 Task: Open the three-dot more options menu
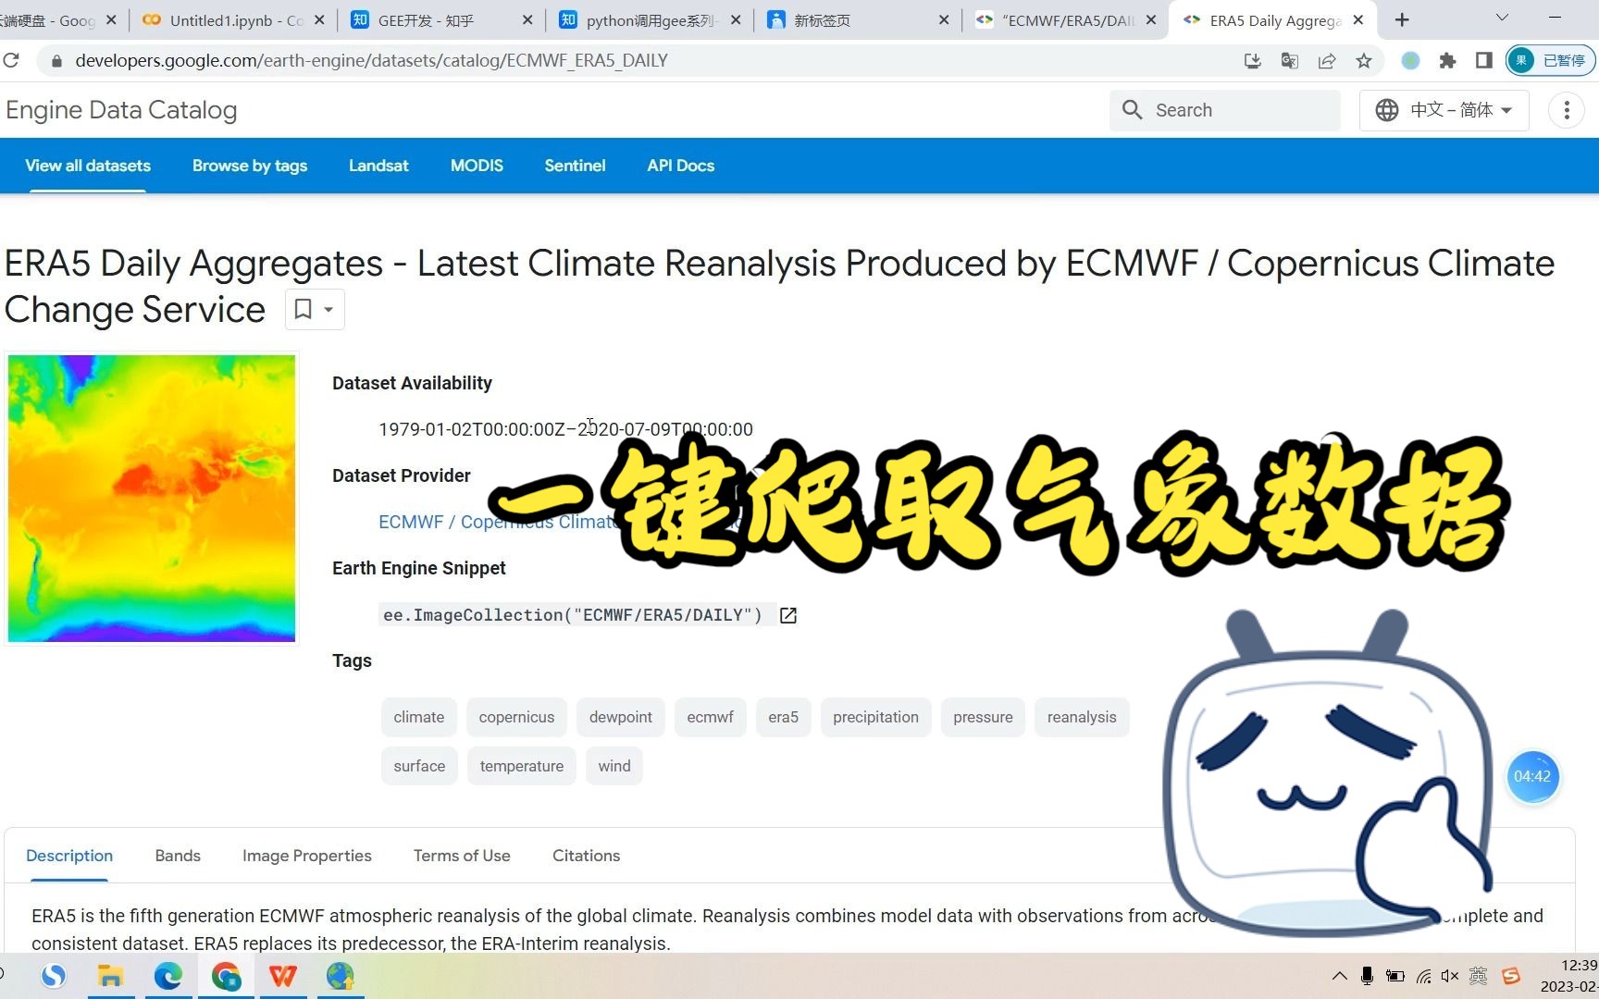coord(1567,110)
